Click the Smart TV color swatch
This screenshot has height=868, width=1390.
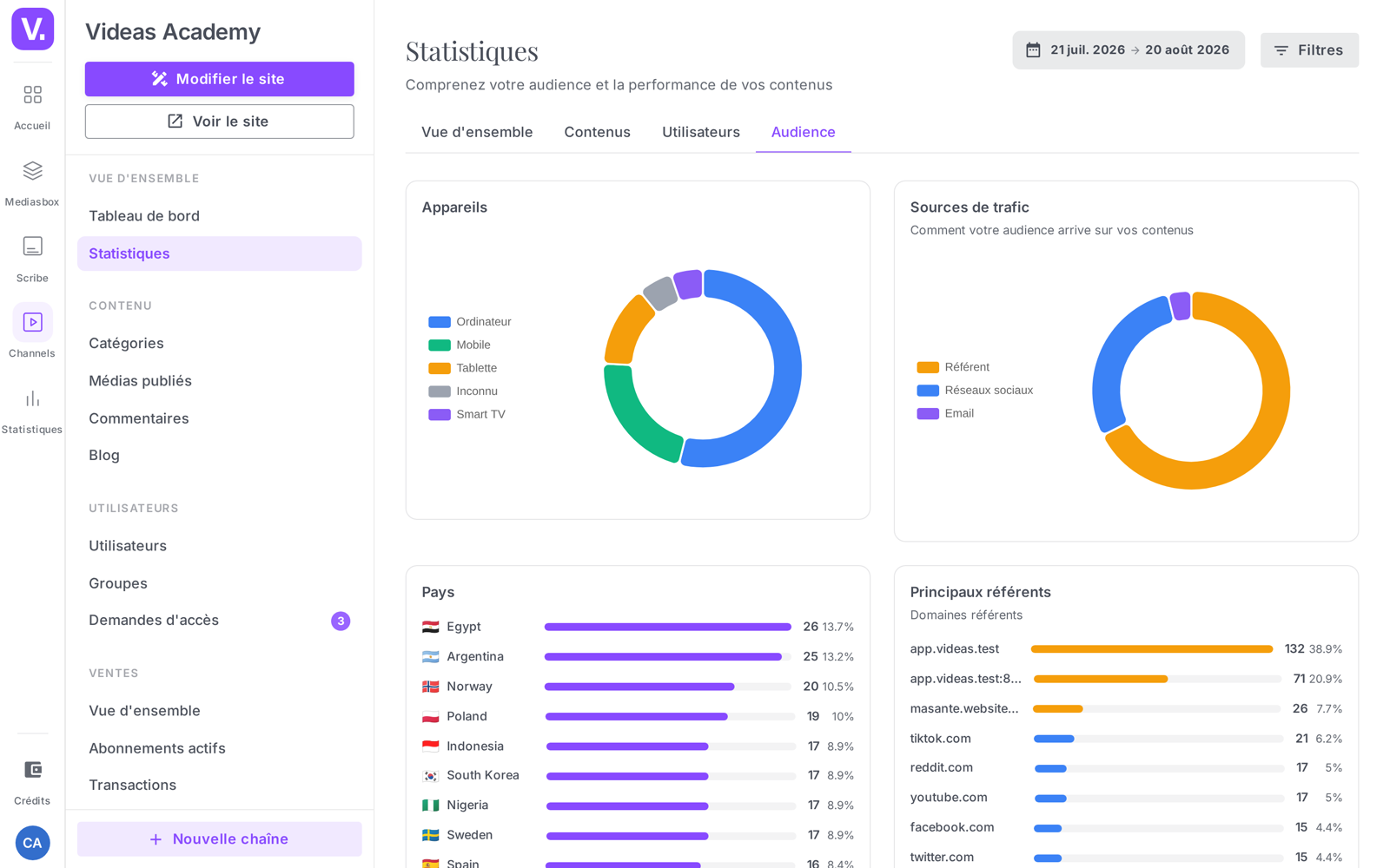440,415
